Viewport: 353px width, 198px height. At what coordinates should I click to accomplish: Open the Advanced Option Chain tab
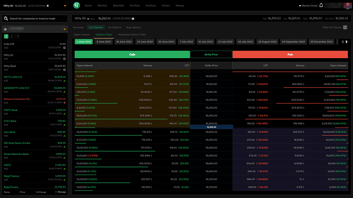click(x=132, y=35)
